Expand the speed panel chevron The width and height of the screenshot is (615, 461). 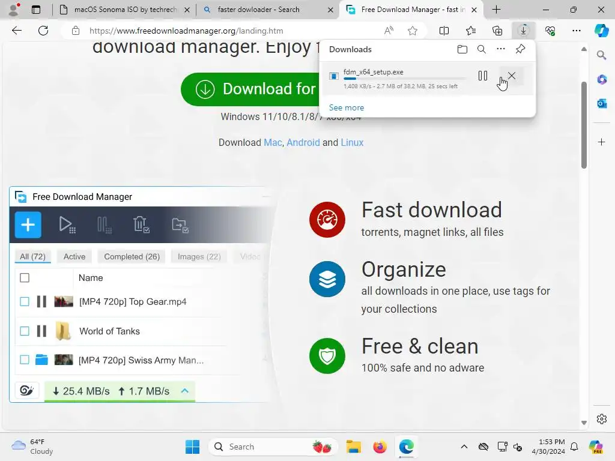point(185,391)
